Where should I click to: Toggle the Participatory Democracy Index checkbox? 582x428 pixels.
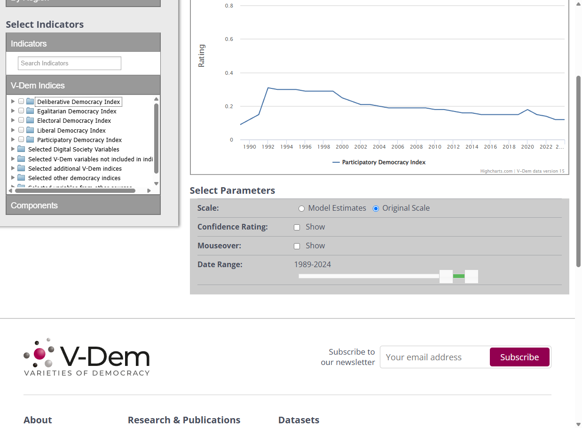pos(21,140)
